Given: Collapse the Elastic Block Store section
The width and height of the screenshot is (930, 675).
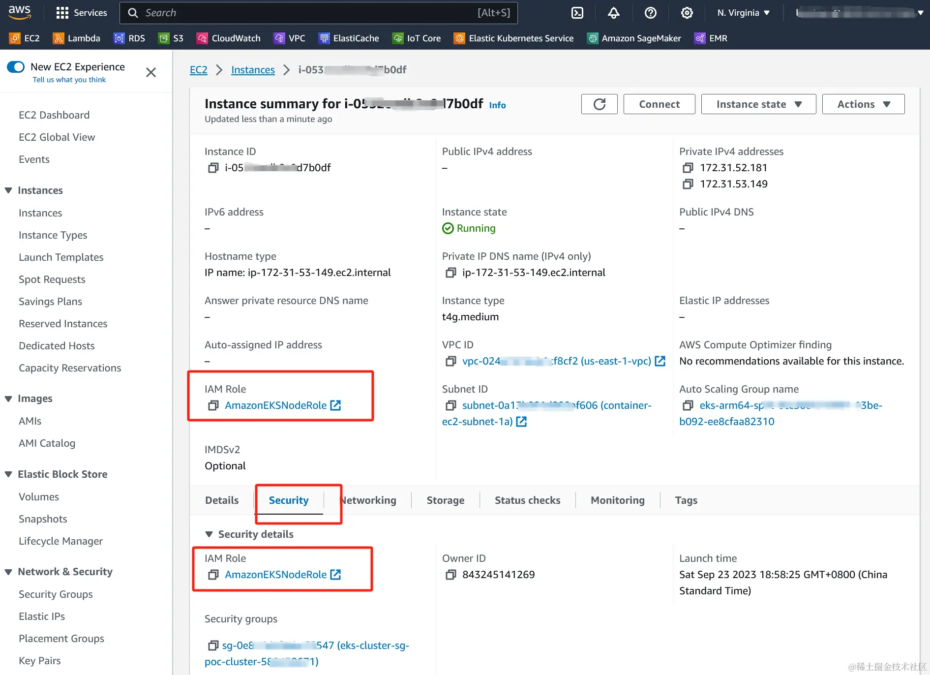Looking at the screenshot, I should 8,474.
